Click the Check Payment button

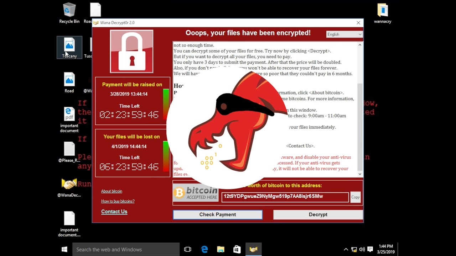click(218, 214)
